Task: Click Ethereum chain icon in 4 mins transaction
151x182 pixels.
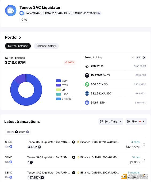Action: click(x=11, y=147)
